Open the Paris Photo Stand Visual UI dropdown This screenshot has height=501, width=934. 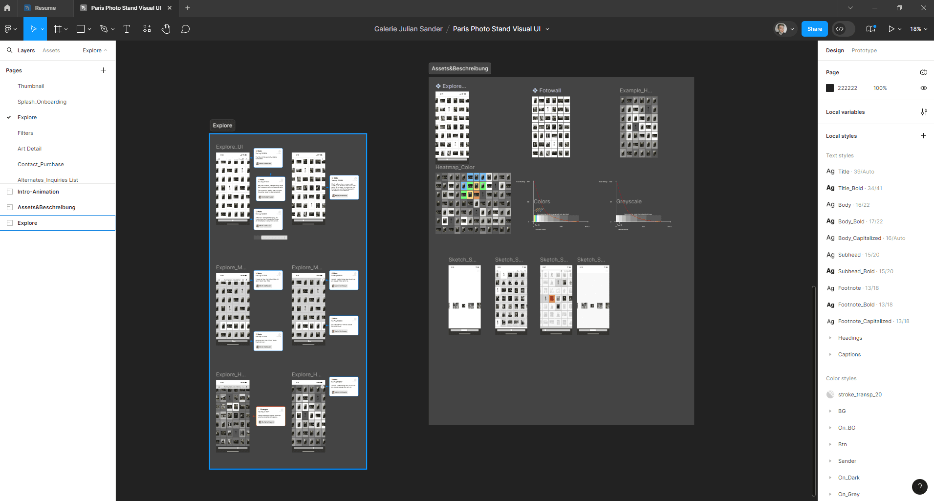click(x=548, y=29)
